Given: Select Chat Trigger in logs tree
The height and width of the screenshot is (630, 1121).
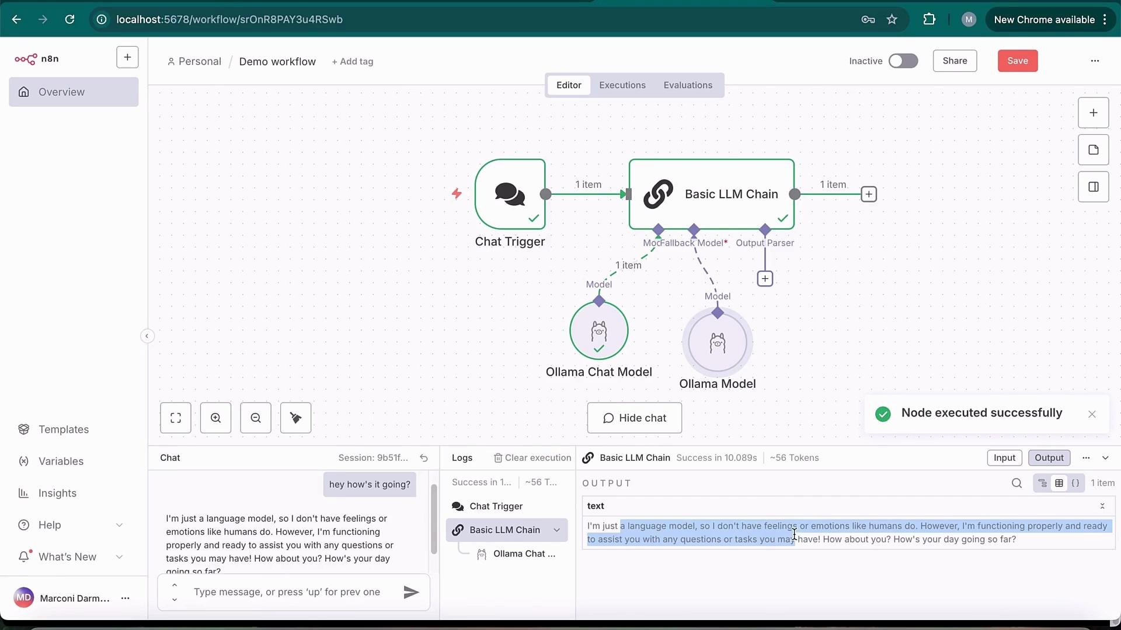Looking at the screenshot, I should pos(507,506).
